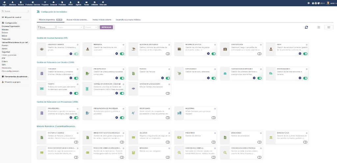Open the gear settings for Terceros module
Image resolution: width=337 pixels, height=163 pixels.
(71, 78)
